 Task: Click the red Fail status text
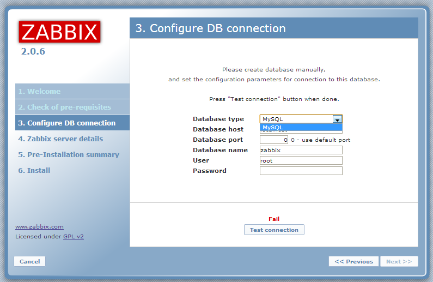[x=274, y=219]
